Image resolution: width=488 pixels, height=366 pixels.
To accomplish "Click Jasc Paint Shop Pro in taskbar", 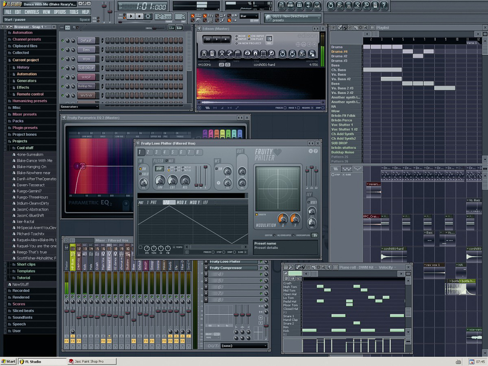I will click(92, 361).
